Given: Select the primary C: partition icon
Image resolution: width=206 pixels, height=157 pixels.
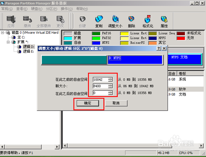Looking at the screenshot, I should [13, 37].
